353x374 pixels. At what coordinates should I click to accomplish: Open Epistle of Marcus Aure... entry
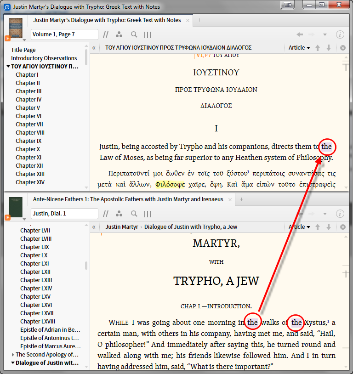point(51,346)
